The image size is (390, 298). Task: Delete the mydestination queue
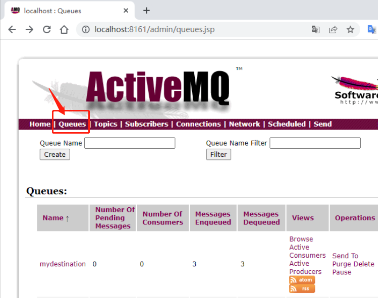363,264
